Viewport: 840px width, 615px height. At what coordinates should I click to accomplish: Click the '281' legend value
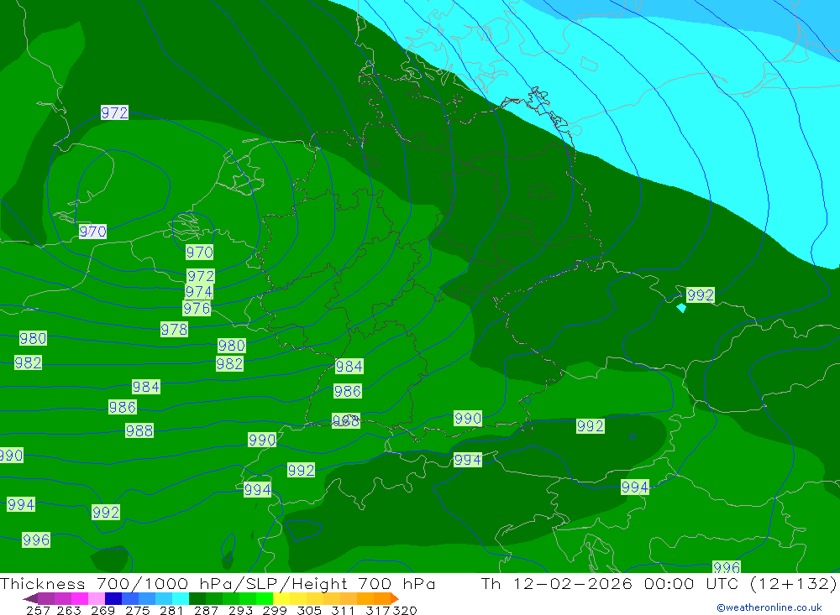tap(171, 610)
